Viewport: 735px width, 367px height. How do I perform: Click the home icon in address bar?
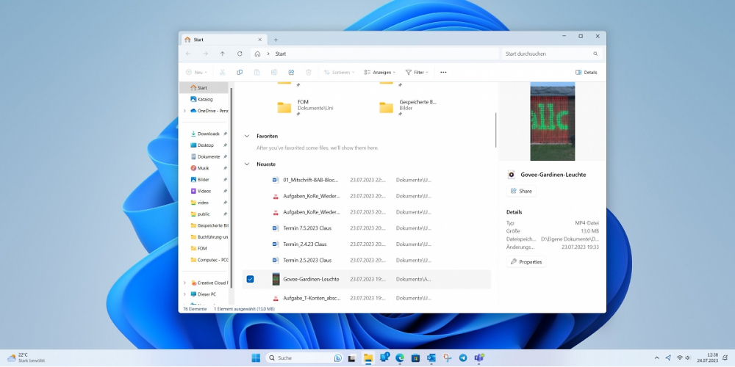click(257, 54)
